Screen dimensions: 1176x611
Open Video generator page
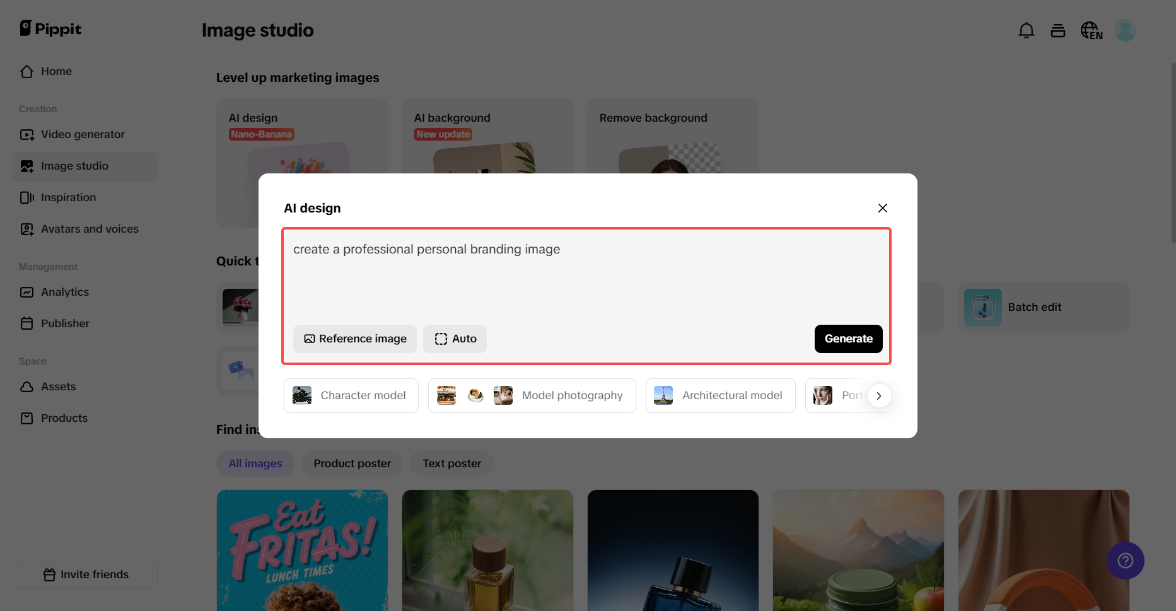pos(85,134)
